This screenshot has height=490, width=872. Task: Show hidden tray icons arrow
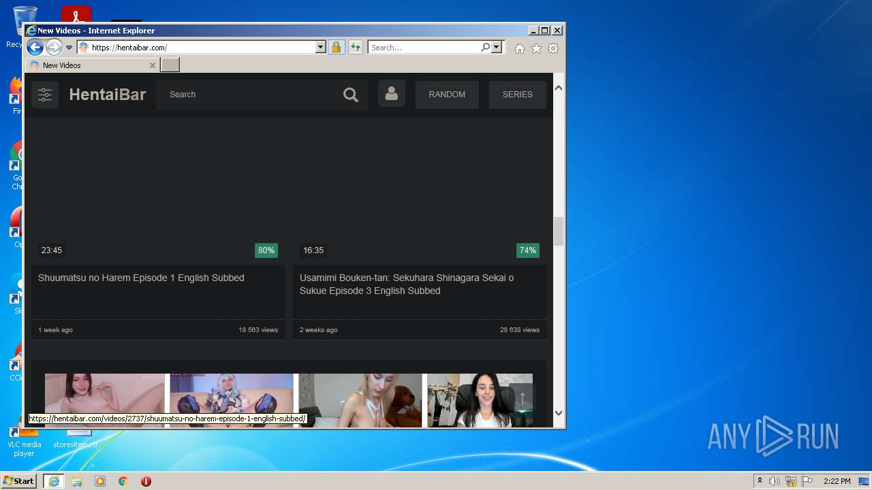(x=760, y=481)
